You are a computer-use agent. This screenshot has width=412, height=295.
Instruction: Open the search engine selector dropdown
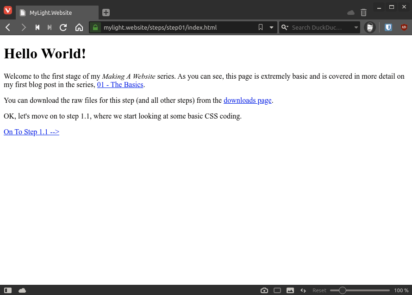[x=284, y=27]
